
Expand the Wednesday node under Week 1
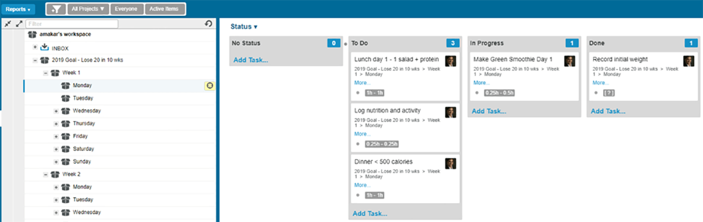(x=56, y=111)
